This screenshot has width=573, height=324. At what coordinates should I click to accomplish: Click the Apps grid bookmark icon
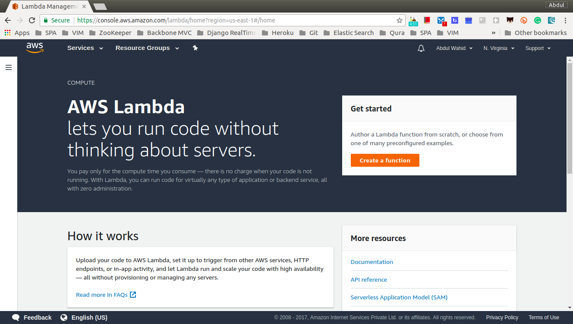pos(7,33)
